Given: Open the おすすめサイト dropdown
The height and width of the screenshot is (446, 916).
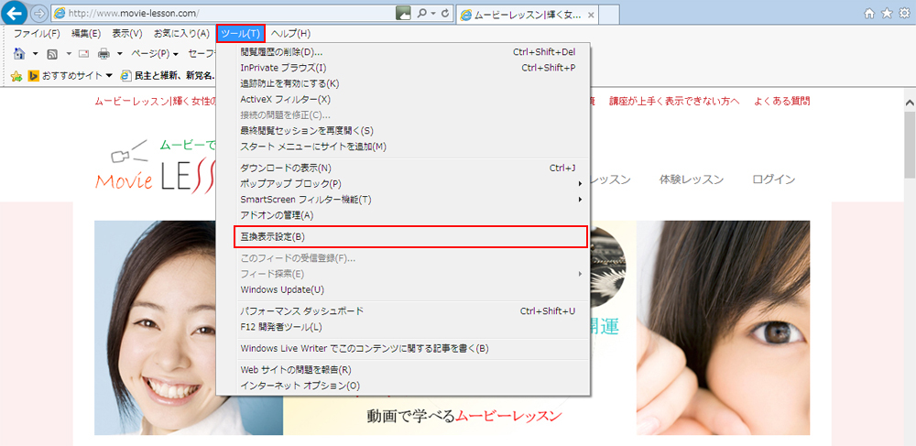Looking at the screenshot, I should tap(71, 75).
